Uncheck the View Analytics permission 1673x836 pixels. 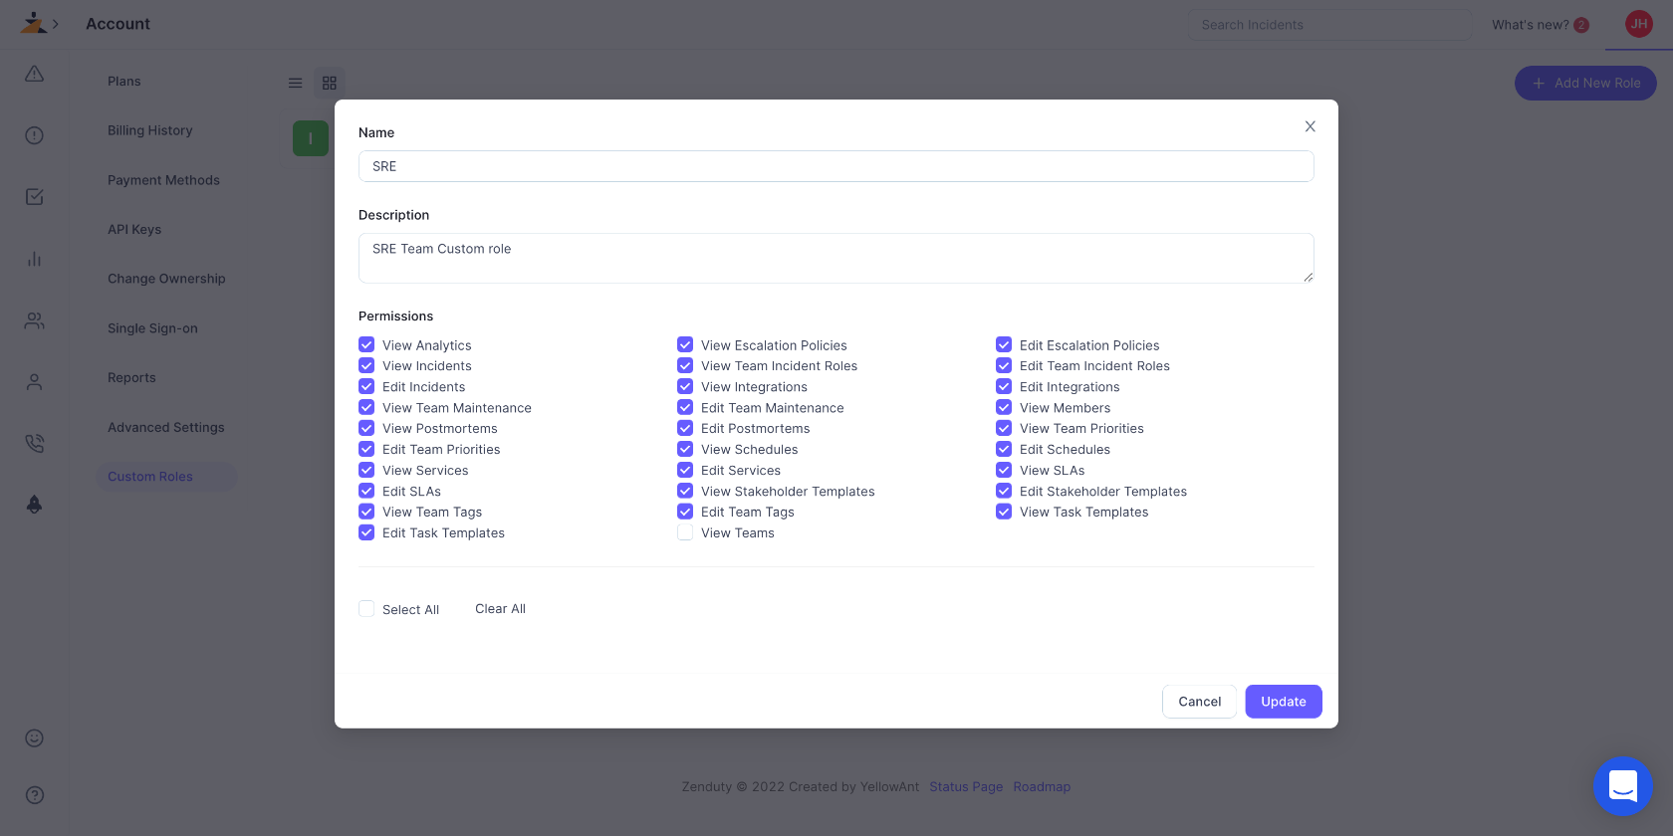pyautogui.click(x=366, y=344)
